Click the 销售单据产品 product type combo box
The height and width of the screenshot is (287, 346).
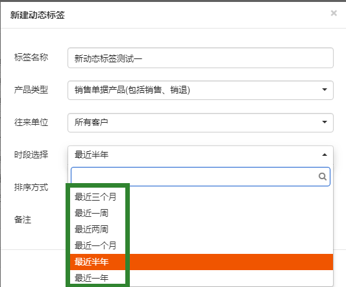point(201,90)
